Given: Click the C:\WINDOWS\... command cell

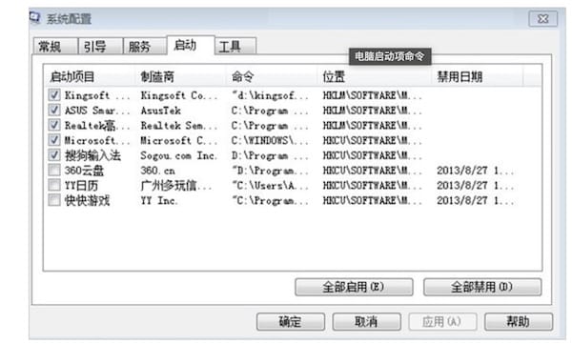Looking at the screenshot, I should coord(270,140).
